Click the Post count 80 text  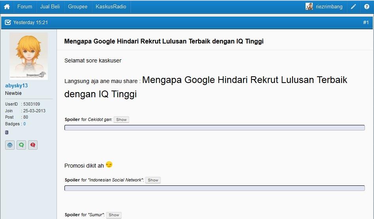pos(17,117)
